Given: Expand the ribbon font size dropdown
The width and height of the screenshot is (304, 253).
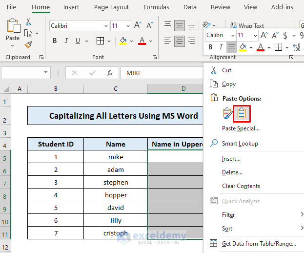Looking at the screenshot, I should point(127,26).
